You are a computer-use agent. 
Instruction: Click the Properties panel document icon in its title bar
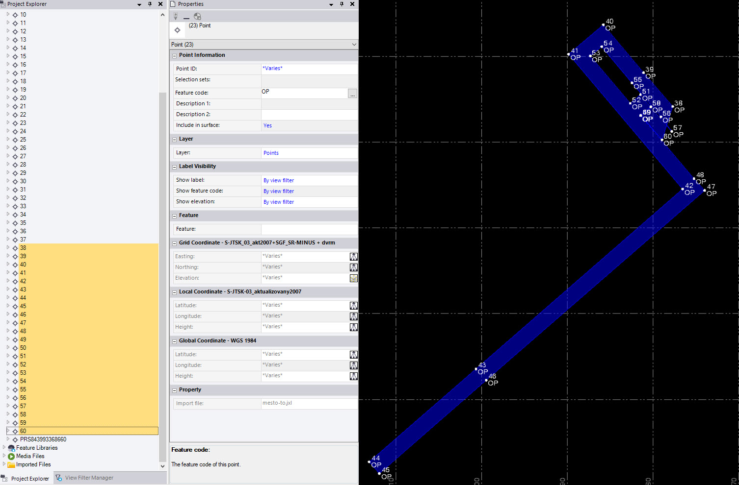[x=172, y=4]
